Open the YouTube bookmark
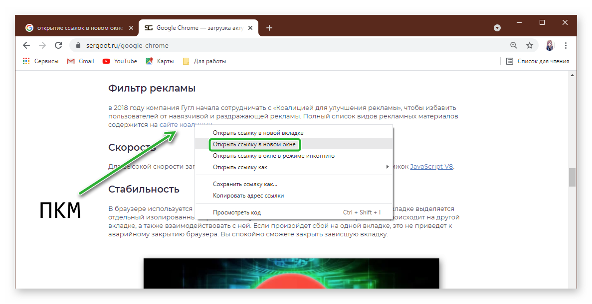 point(120,61)
